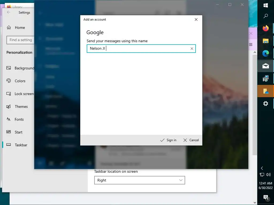
Task: Click into the 'Send your messages using this name' field
Action: coord(141,49)
